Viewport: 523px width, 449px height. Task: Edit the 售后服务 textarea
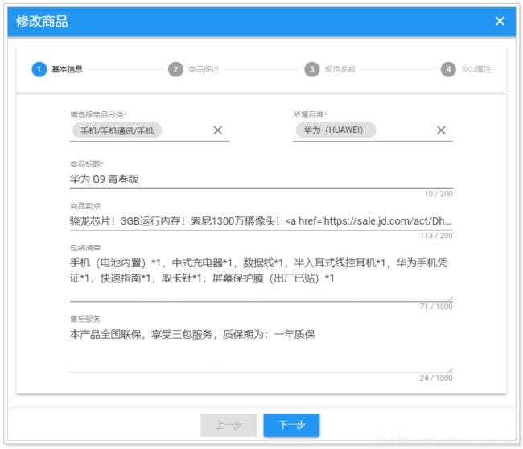click(261, 349)
